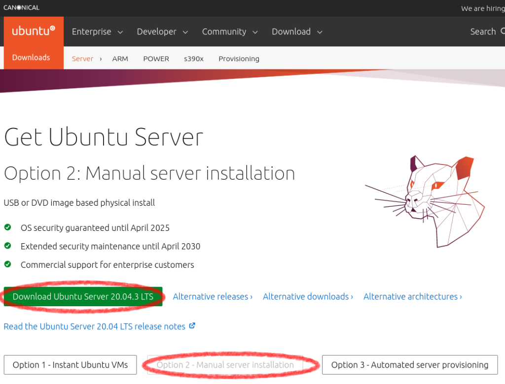Choose Option 3 - Automated server provisioning
505x384 pixels.
410,365
